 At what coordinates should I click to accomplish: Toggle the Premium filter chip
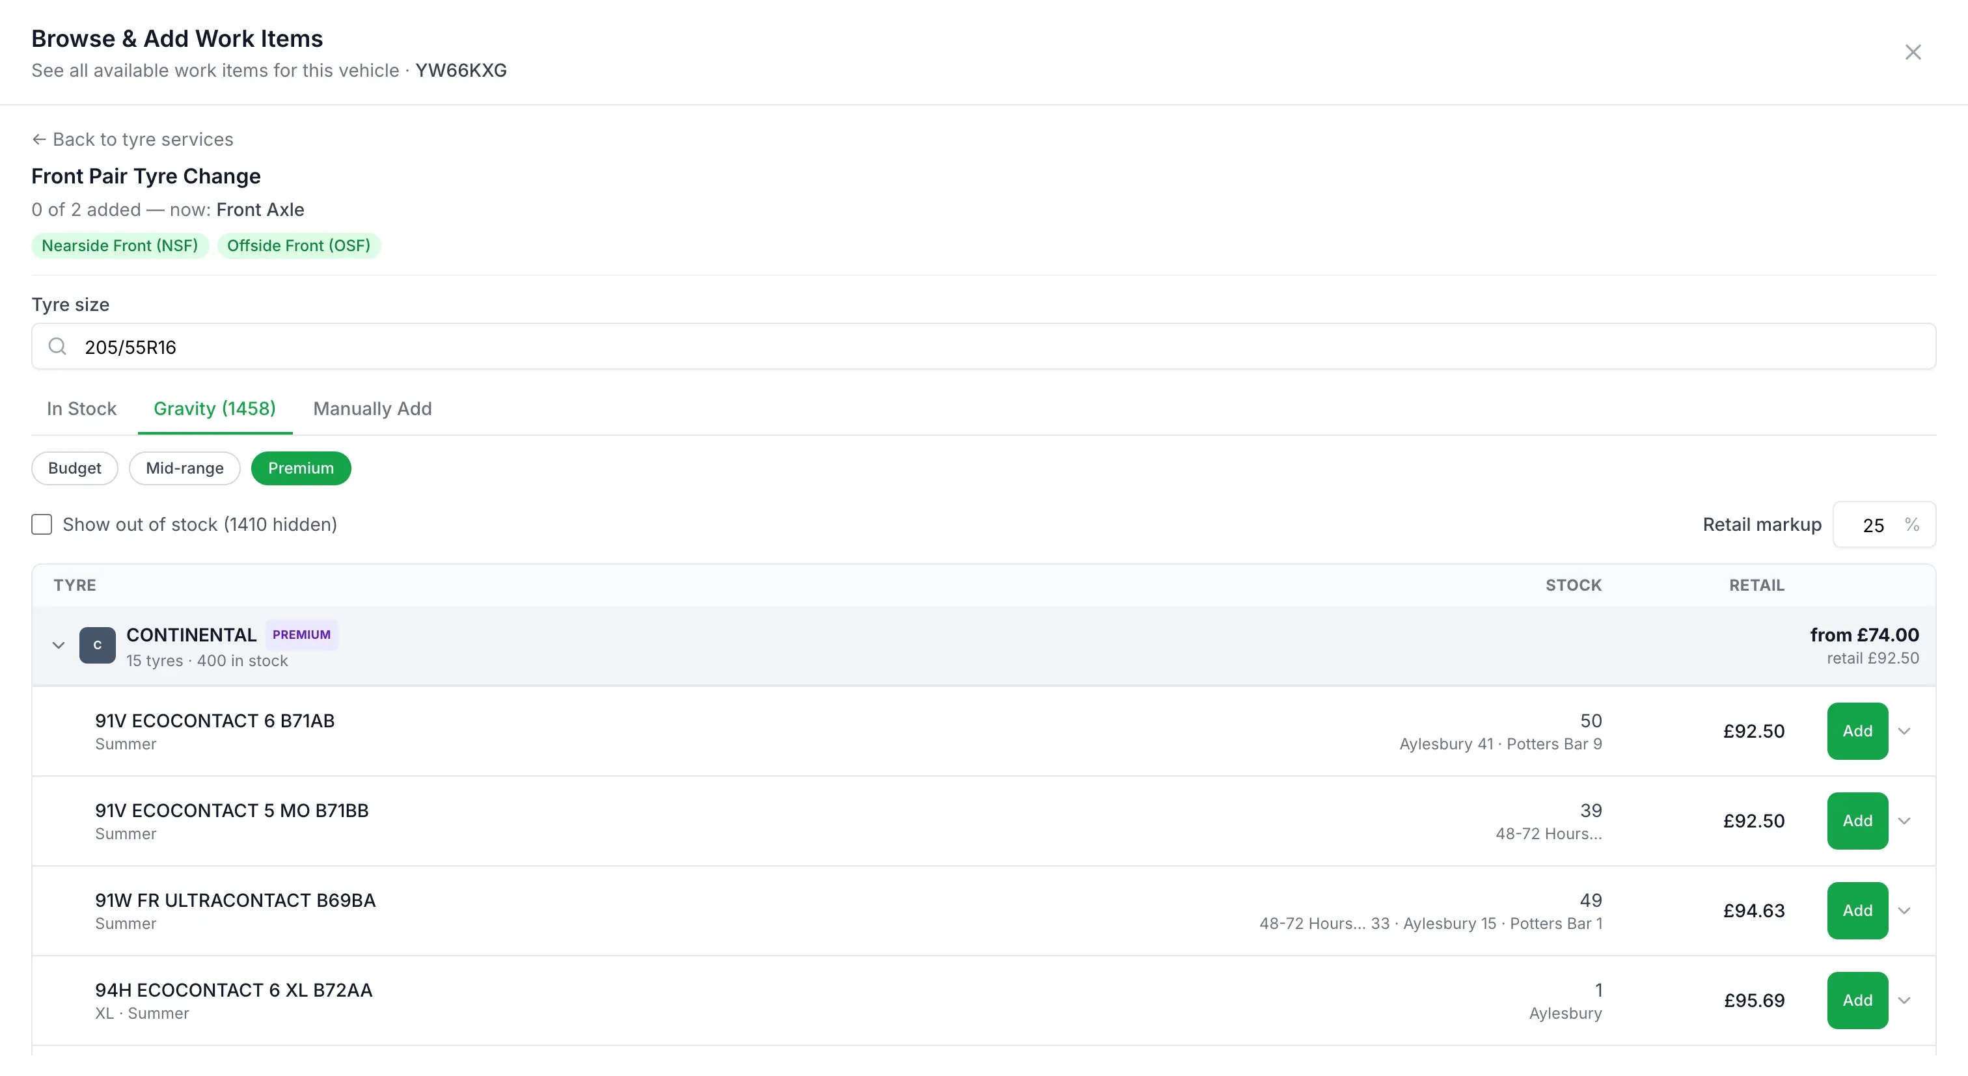[301, 468]
